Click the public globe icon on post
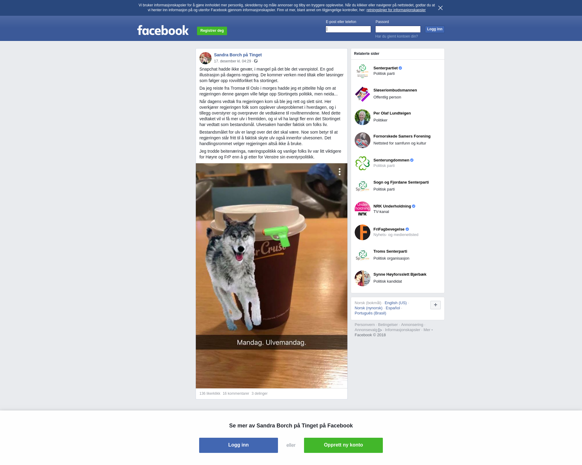 (x=256, y=61)
